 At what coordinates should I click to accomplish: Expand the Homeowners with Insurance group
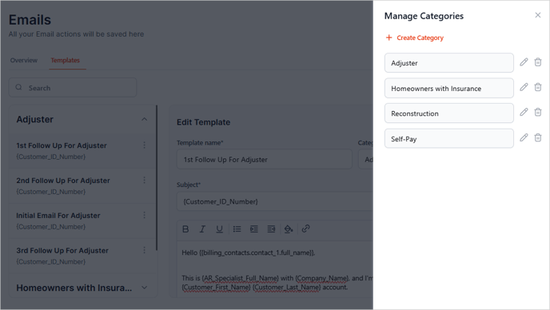tap(144, 288)
